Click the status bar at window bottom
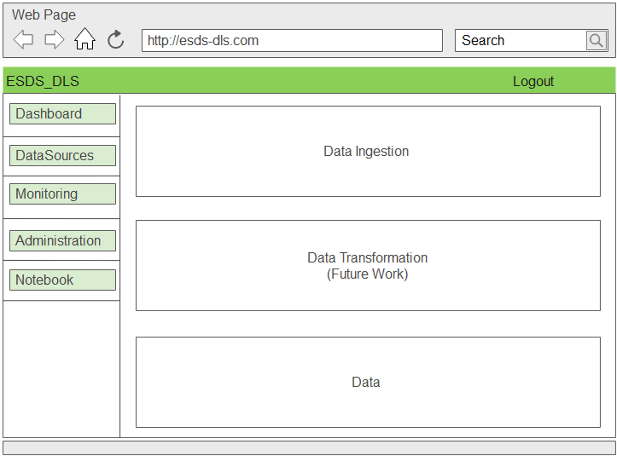The image size is (617, 456). click(x=308, y=447)
